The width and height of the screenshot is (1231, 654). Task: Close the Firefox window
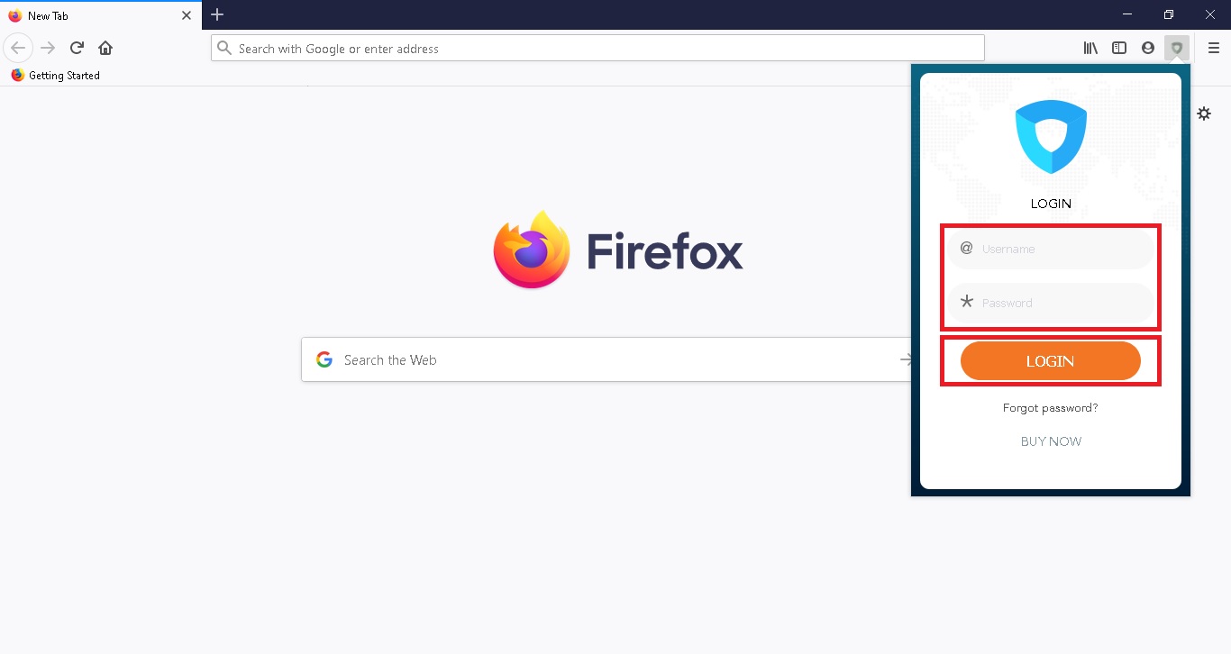click(1210, 14)
